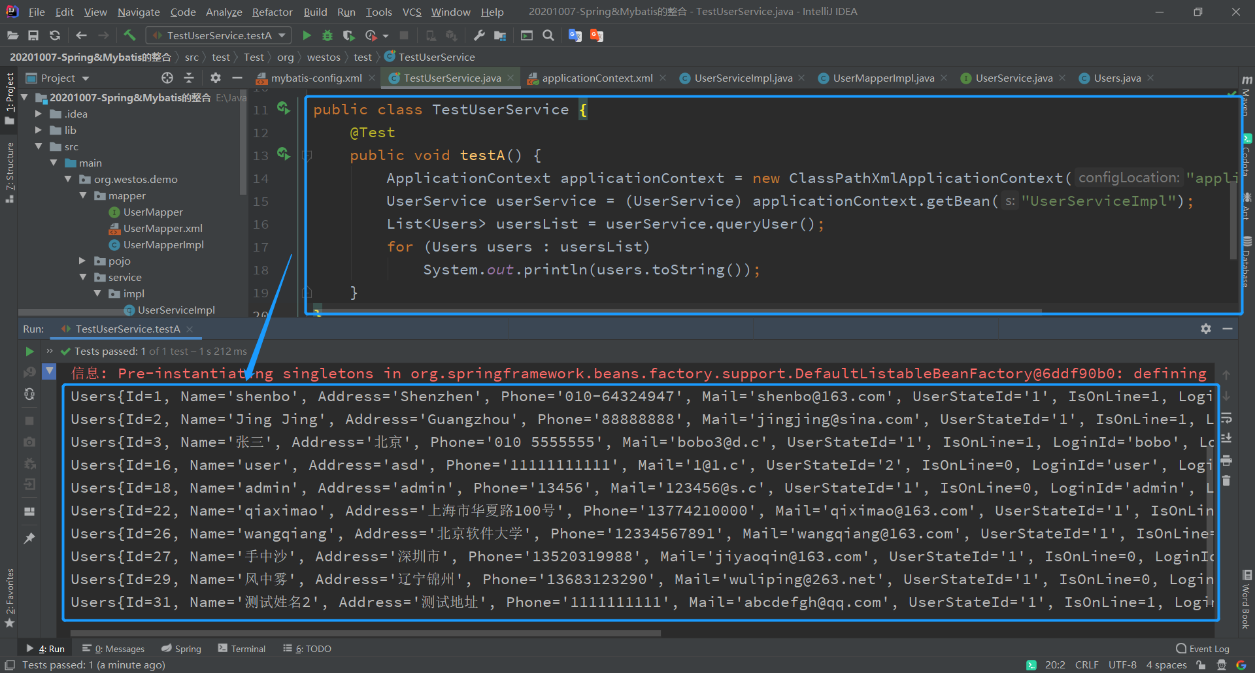The image size is (1255, 673).
Task: Click the green Run button in toolbar
Action: tap(307, 35)
